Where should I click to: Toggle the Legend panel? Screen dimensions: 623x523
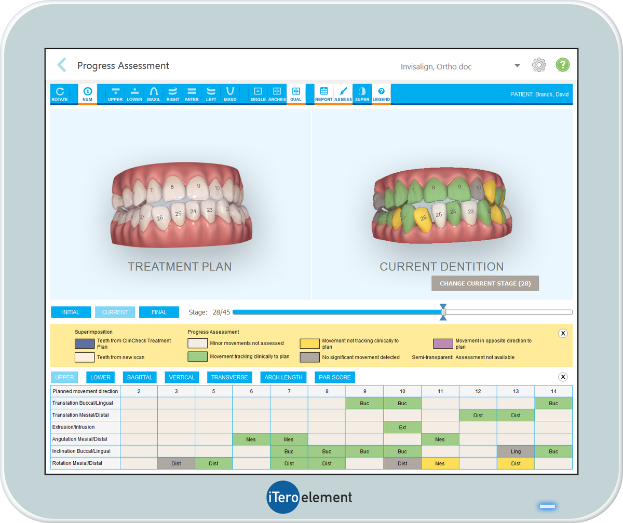[381, 94]
